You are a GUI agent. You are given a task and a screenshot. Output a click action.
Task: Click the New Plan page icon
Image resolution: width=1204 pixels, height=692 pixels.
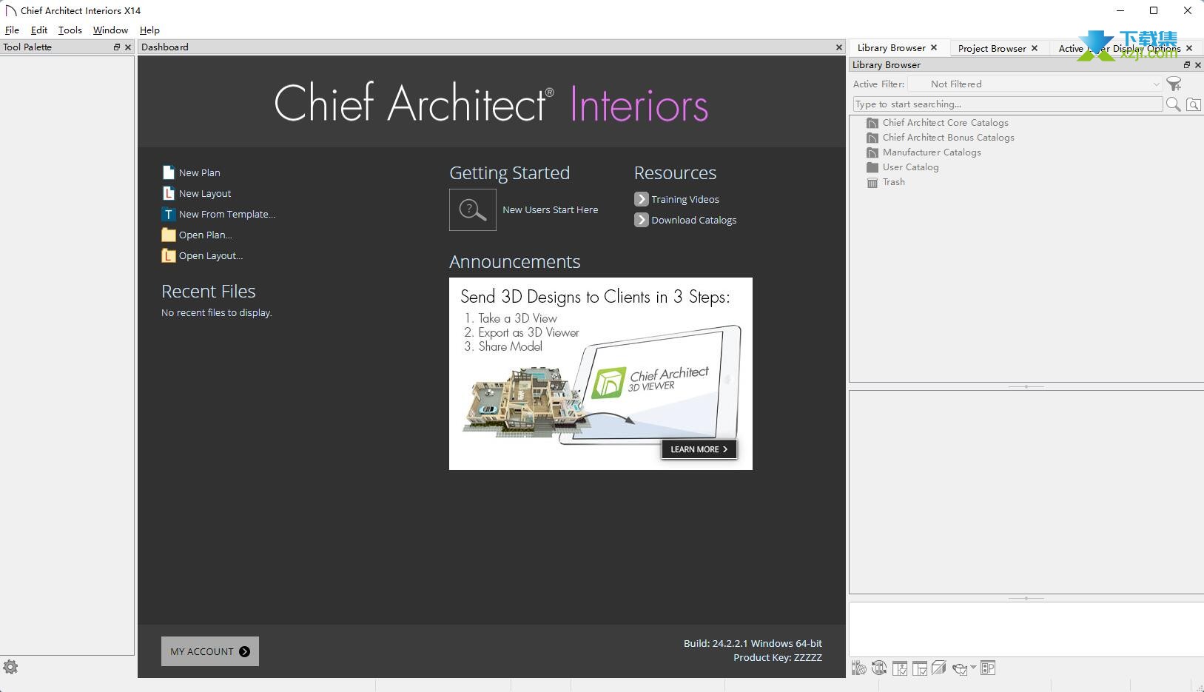coord(168,172)
